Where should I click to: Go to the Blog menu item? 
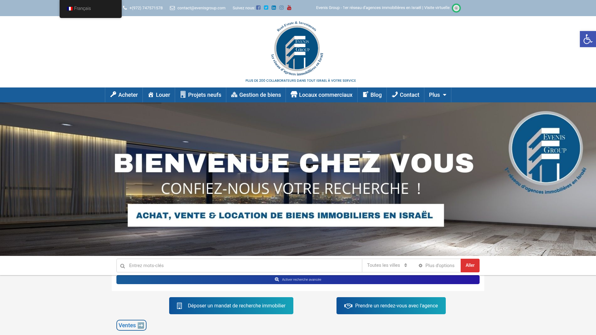(372, 95)
